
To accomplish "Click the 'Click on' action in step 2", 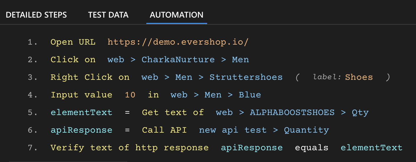I will (73, 60).
